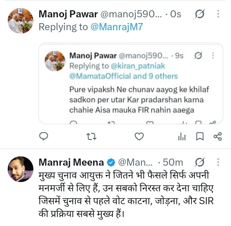The image size is (231, 226).
Task: Repost Manoj Pawar's top tweet
Action: pyautogui.click(x=91, y=136)
